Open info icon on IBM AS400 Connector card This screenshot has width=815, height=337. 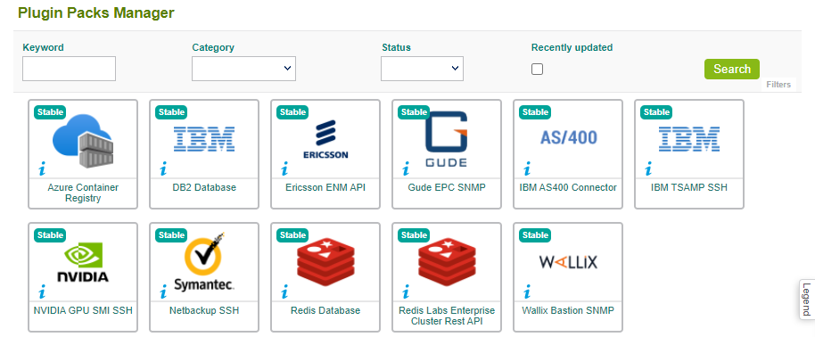[528, 168]
